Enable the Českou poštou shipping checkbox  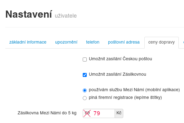(85, 59)
